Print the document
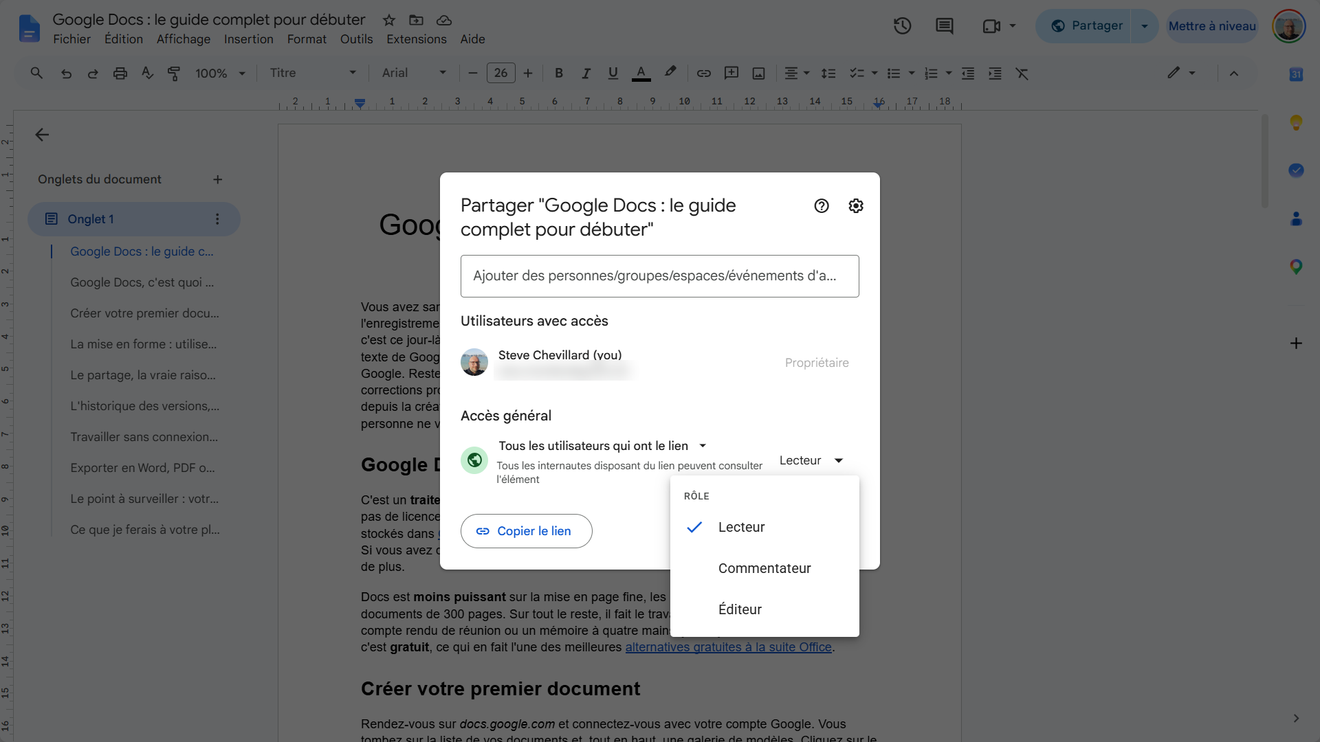The height and width of the screenshot is (742, 1320). [120, 73]
